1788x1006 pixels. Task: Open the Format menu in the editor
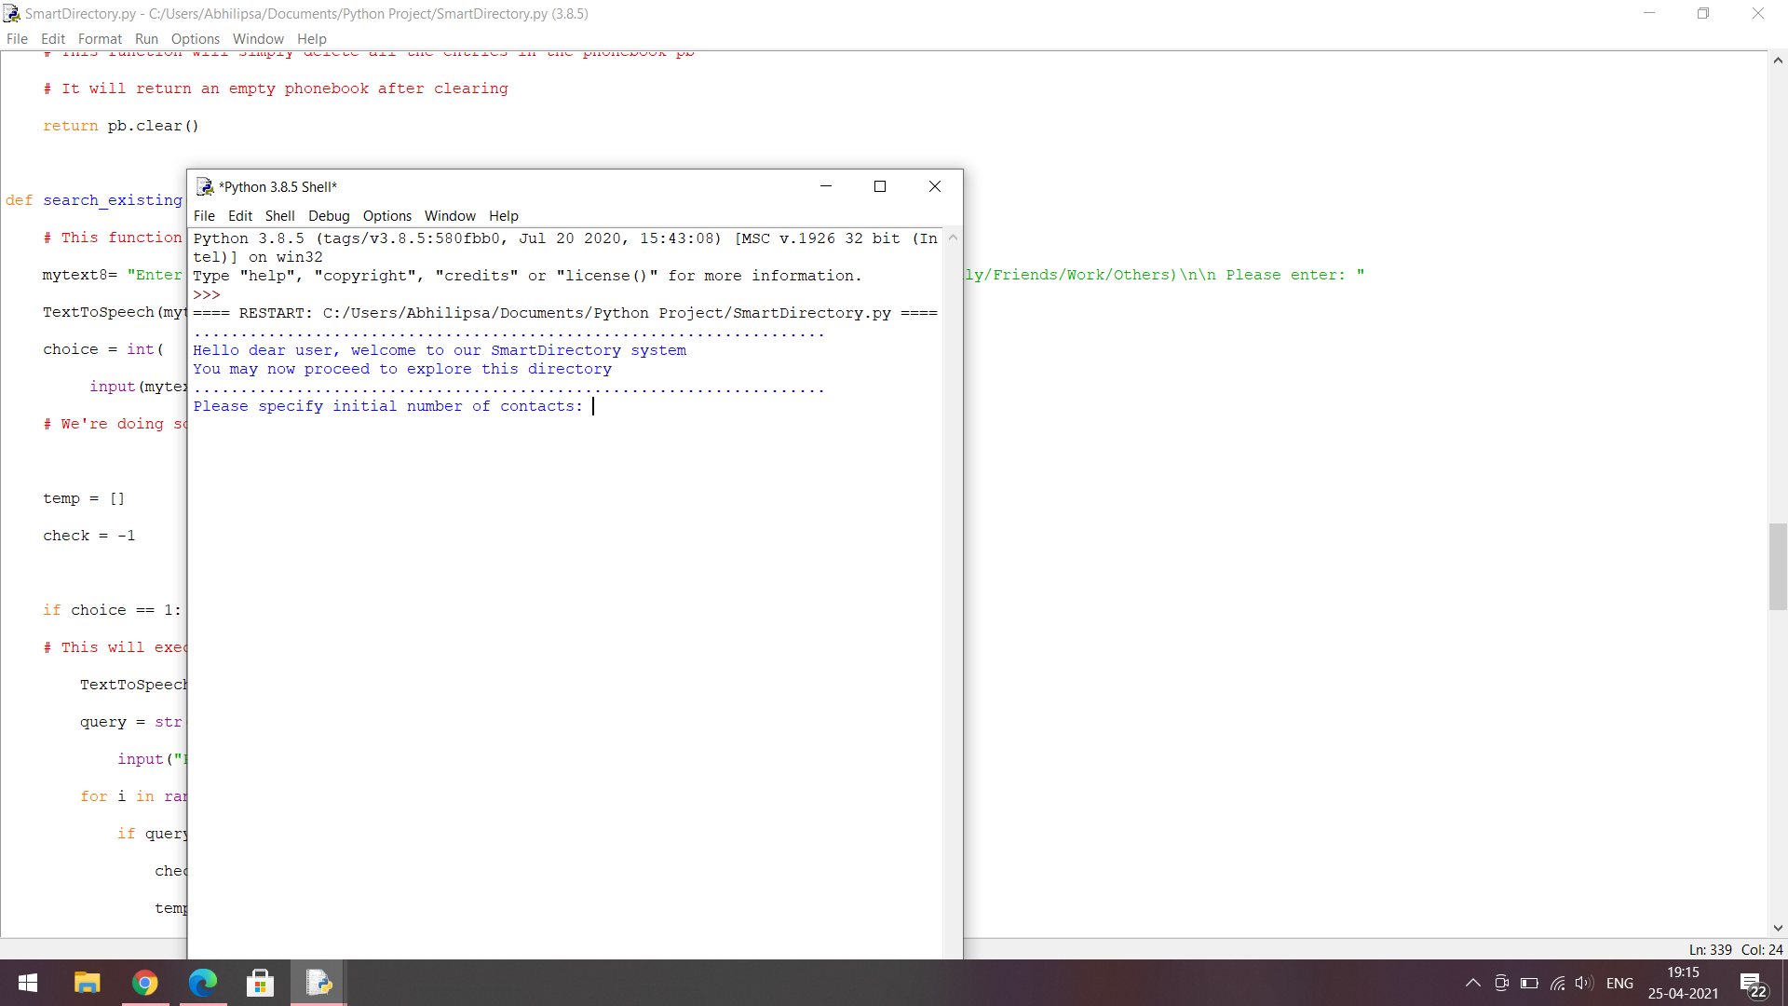(x=100, y=39)
